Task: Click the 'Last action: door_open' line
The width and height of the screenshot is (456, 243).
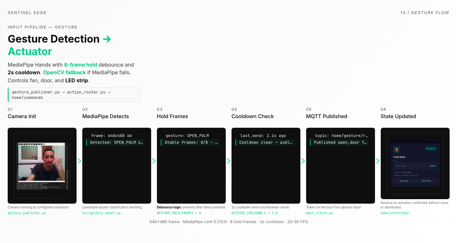Action: tap(402, 172)
